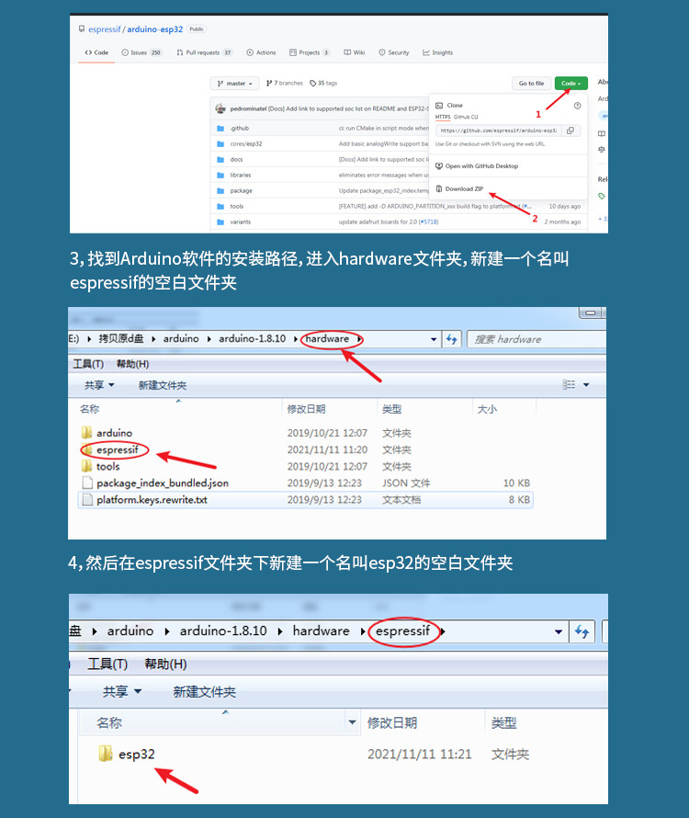Expand first Explorer address bar history dropdown
Viewport: 689px width, 818px height.
434,340
